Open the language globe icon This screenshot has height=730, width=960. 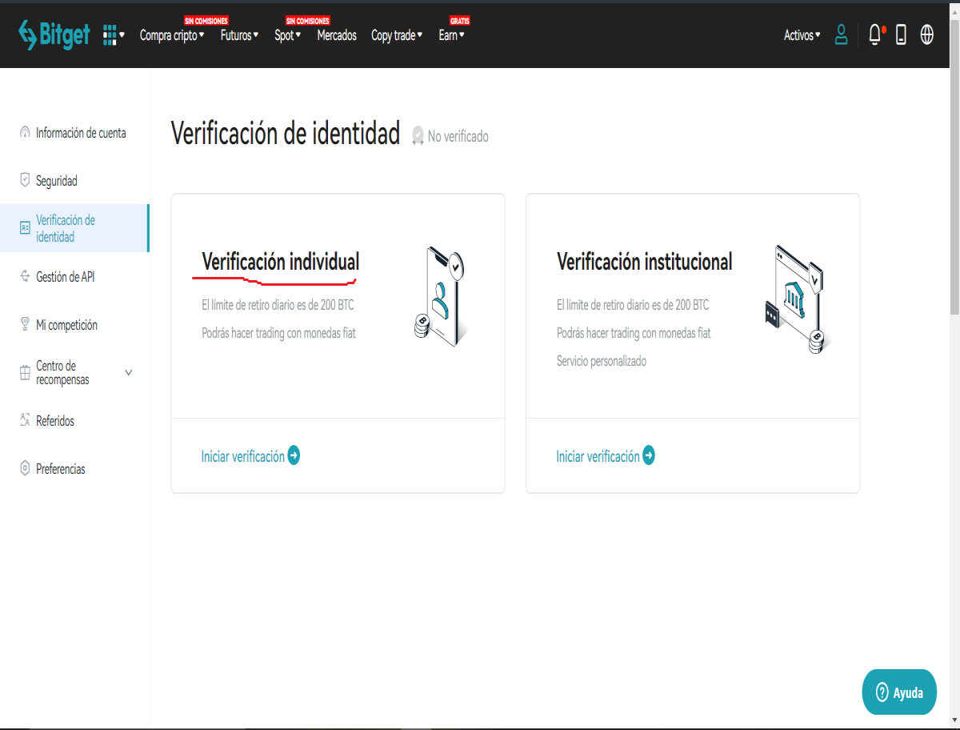pos(927,34)
